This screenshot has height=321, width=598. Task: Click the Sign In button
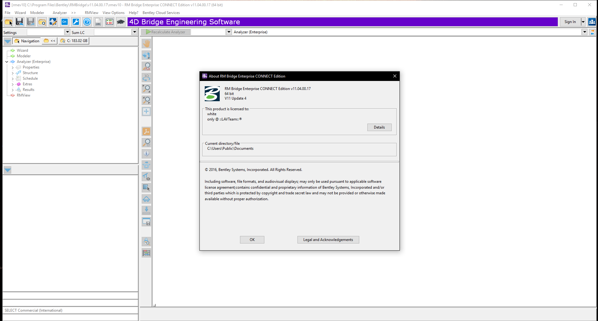tap(570, 22)
